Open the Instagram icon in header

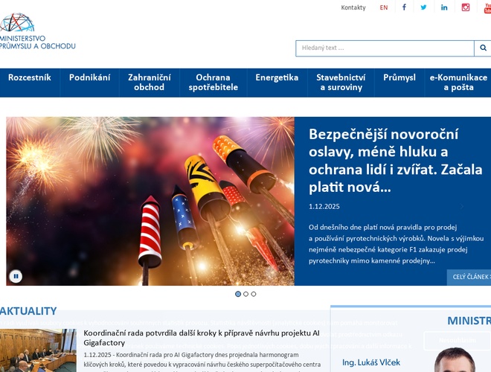click(466, 7)
